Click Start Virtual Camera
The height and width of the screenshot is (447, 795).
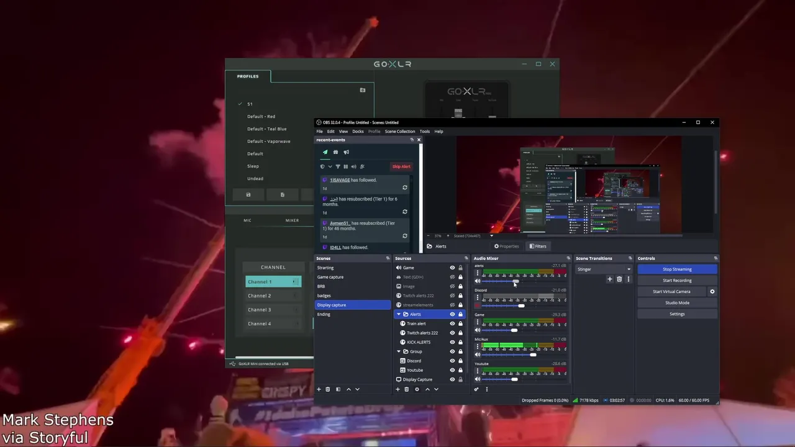click(671, 292)
